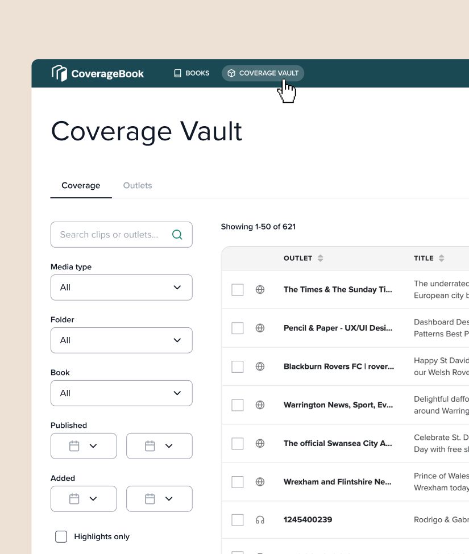469x554 pixels.
Task: Open Pencil & Paper - UX/UI Desi... outlet
Action: (x=338, y=328)
